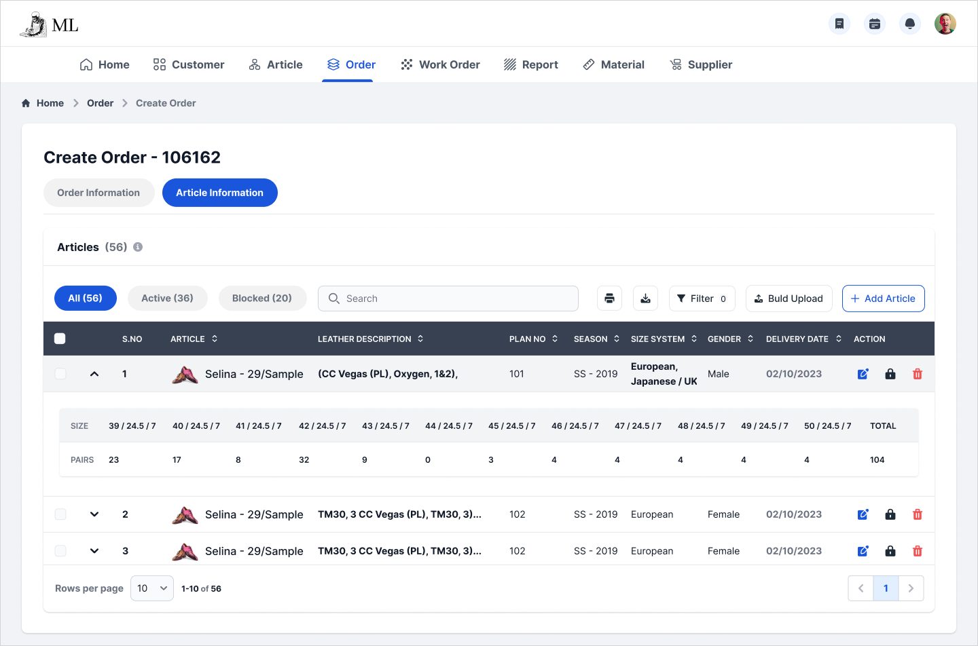The width and height of the screenshot is (978, 646).
Task: Click the delivery date of row 1
Action: pos(794,374)
